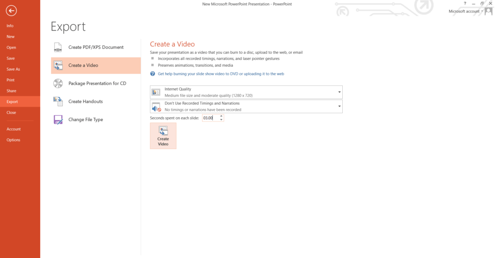Click the Microsoft account text
The image size is (495, 258).
464,12
